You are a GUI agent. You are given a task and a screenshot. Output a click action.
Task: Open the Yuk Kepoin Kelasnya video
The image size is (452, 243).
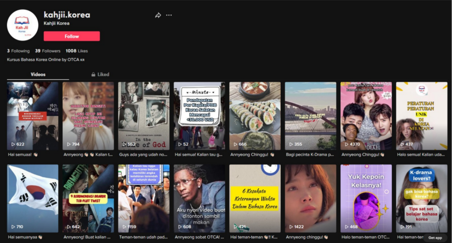tap(366, 198)
